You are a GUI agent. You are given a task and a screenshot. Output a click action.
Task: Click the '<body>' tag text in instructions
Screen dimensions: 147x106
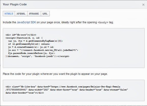point(103,22)
